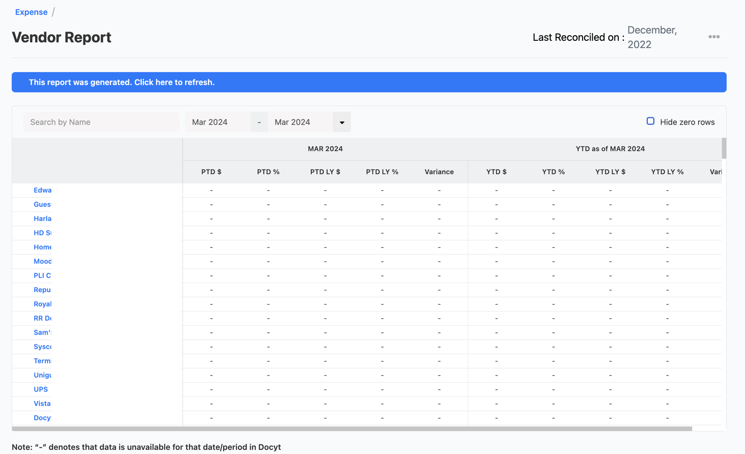Image resolution: width=745 pixels, height=454 pixels.
Task: Open the UPS vendor link
Action: click(x=41, y=390)
